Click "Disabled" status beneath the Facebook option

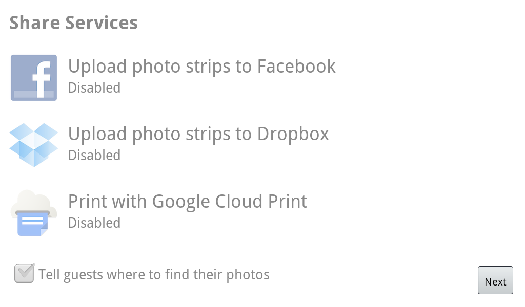(x=94, y=88)
